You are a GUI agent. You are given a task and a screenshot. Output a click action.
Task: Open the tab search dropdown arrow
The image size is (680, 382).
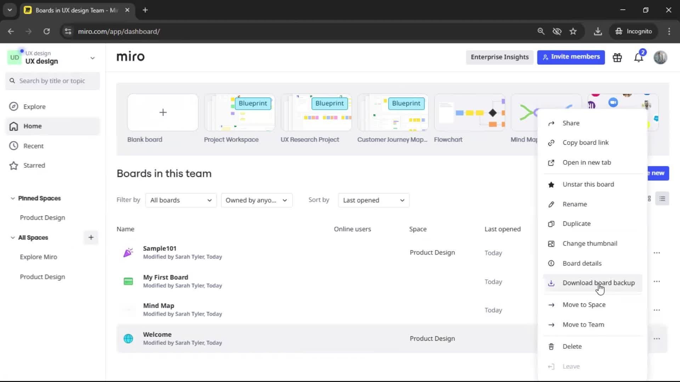(10, 10)
